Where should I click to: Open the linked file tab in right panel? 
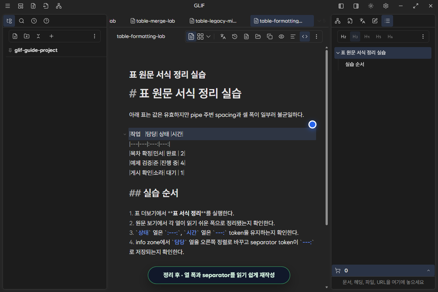[x=350, y=21]
